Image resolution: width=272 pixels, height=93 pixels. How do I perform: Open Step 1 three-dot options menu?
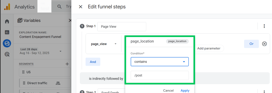point(264,26)
